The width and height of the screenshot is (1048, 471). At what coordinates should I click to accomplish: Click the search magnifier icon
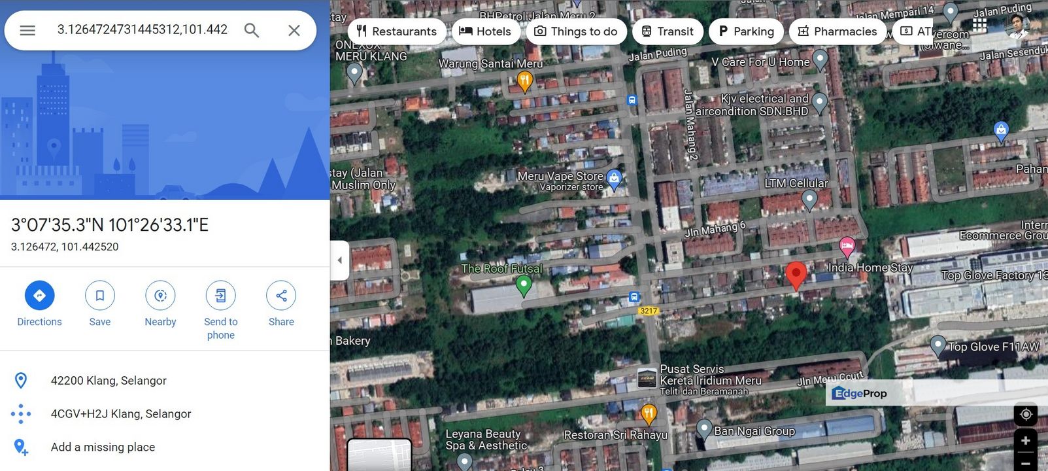pos(252,30)
